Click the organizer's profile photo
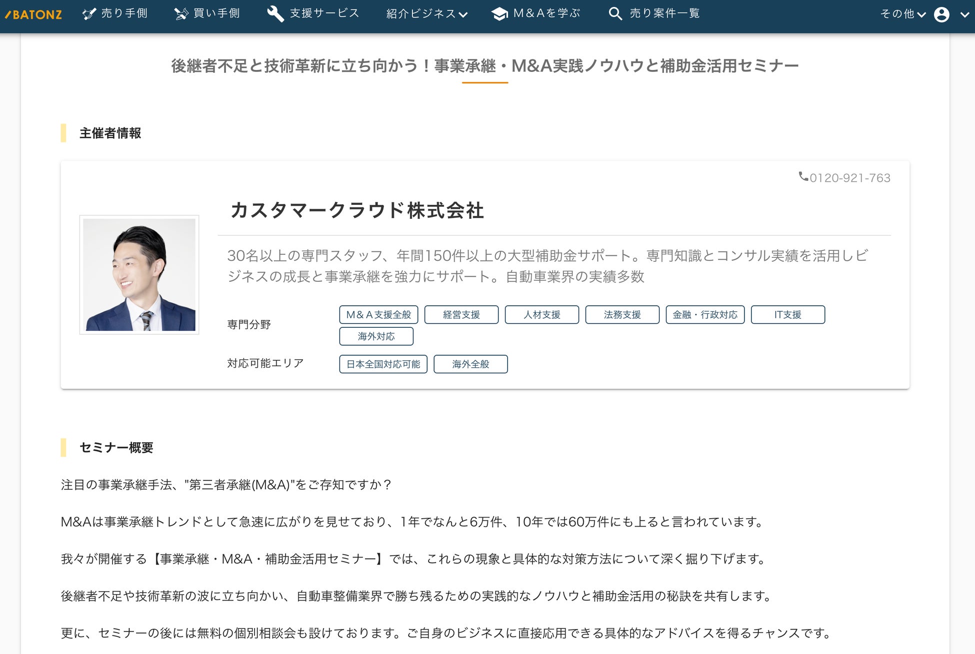975x654 pixels. pyautogui.click(x=139, y=275)
